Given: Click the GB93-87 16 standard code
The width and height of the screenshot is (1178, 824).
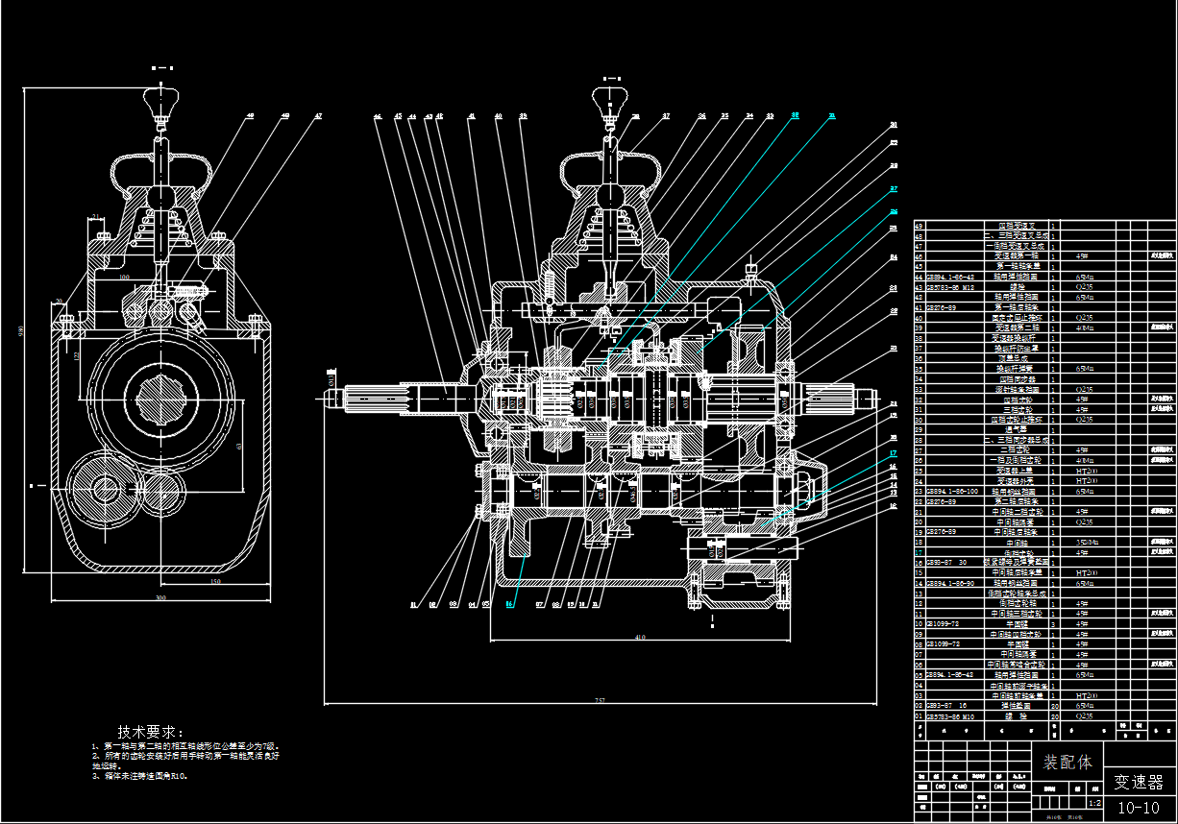Looking at the screenshot, I should (x=946, y=706).
